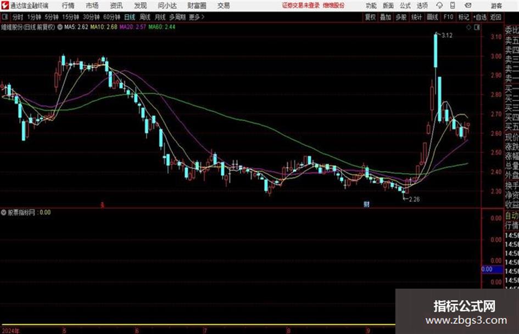Click the 3.12 high price annotation
Screen dimensions: 519x334
point(447,36)
